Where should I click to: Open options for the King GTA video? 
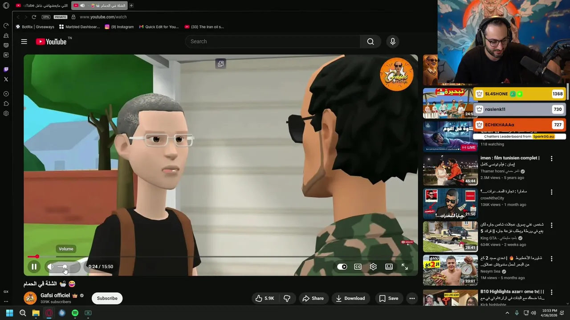(551, 225)
